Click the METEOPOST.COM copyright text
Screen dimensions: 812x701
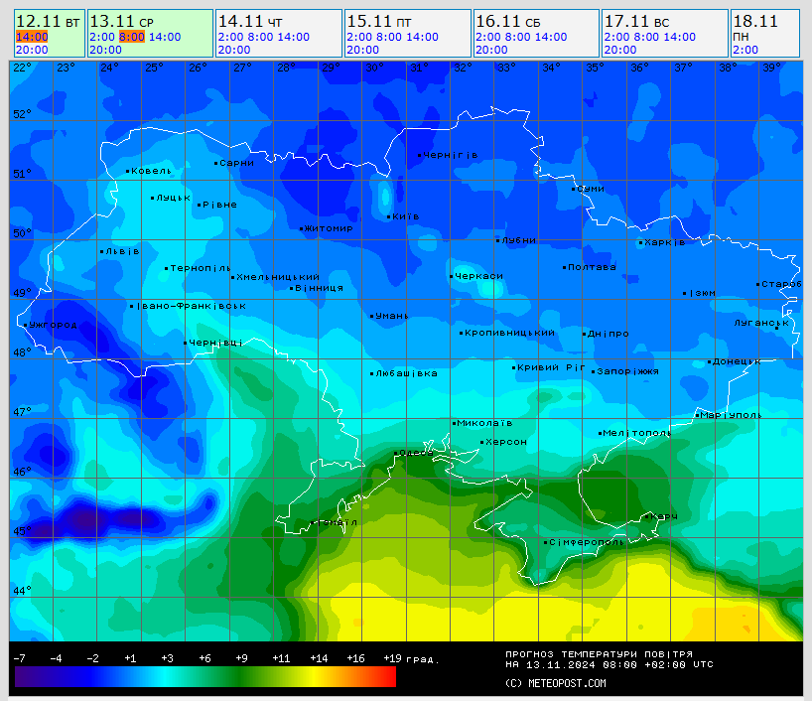click(x=555, y=683)
